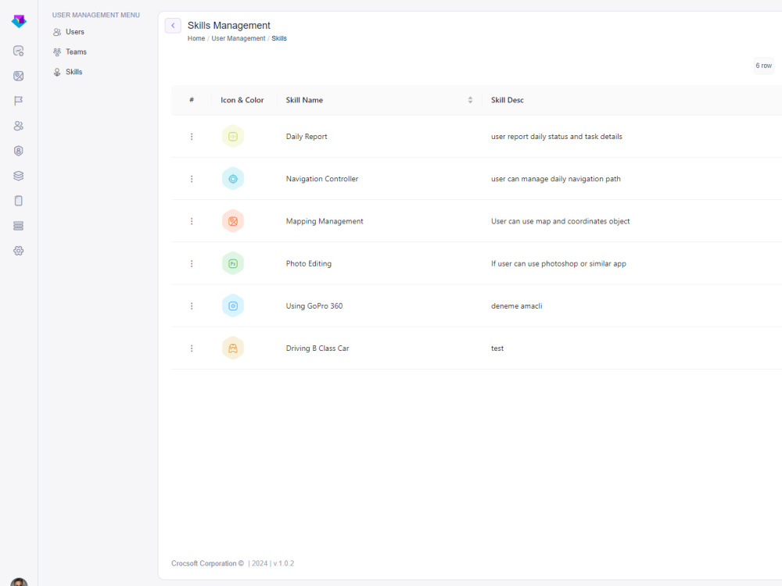Click the USER MANAGEMENT MENU heading
The height and width of the screenshot is (586, 782).
95,15
